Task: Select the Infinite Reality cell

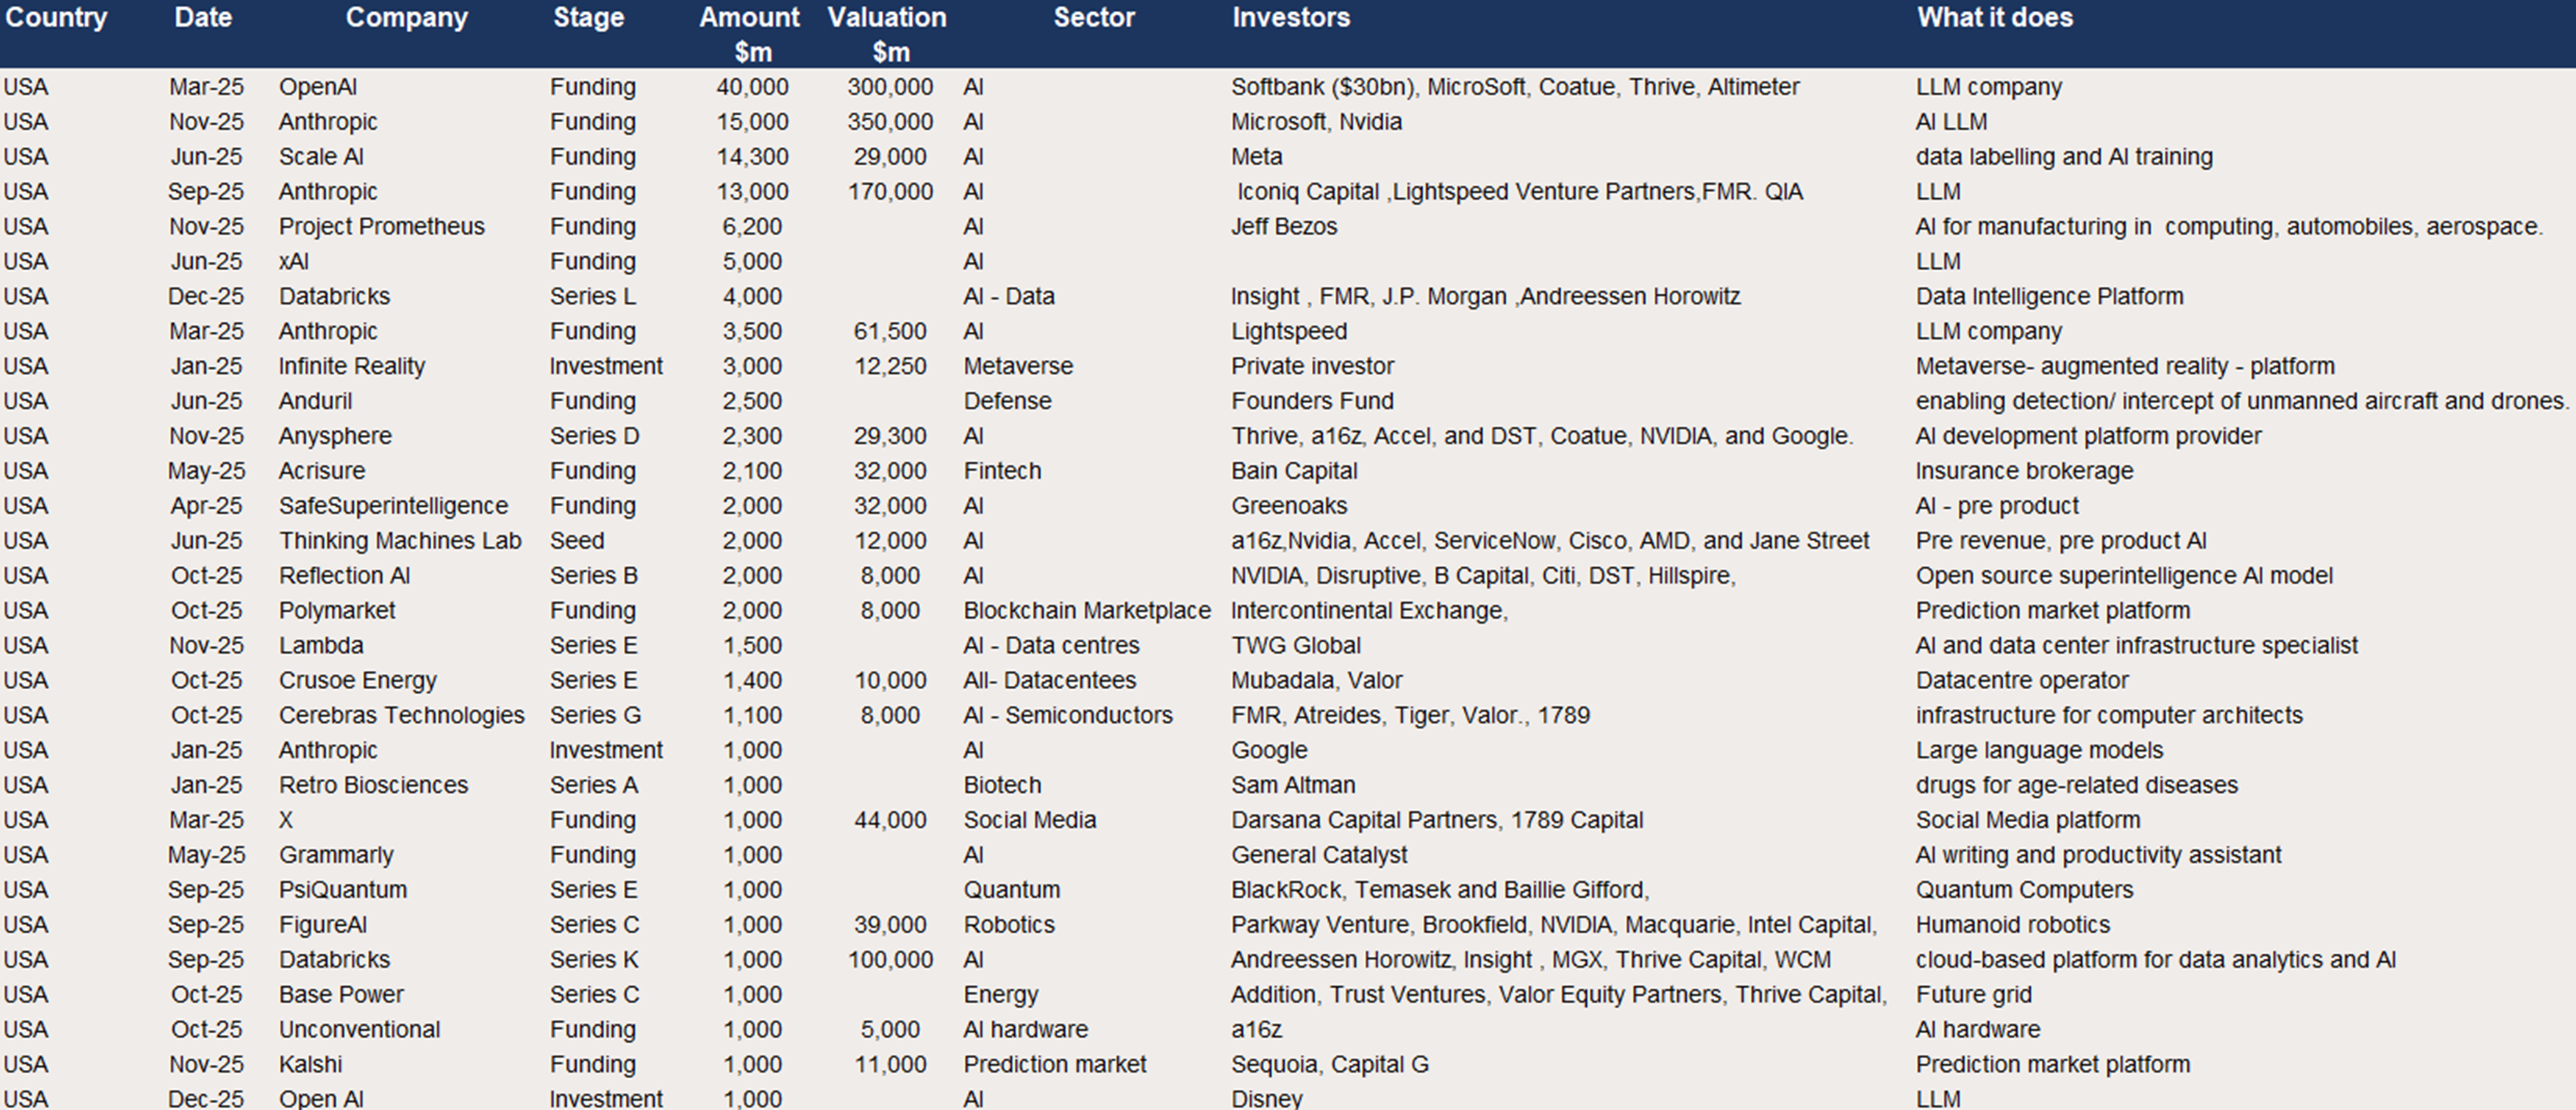Action: pos(352,366)
